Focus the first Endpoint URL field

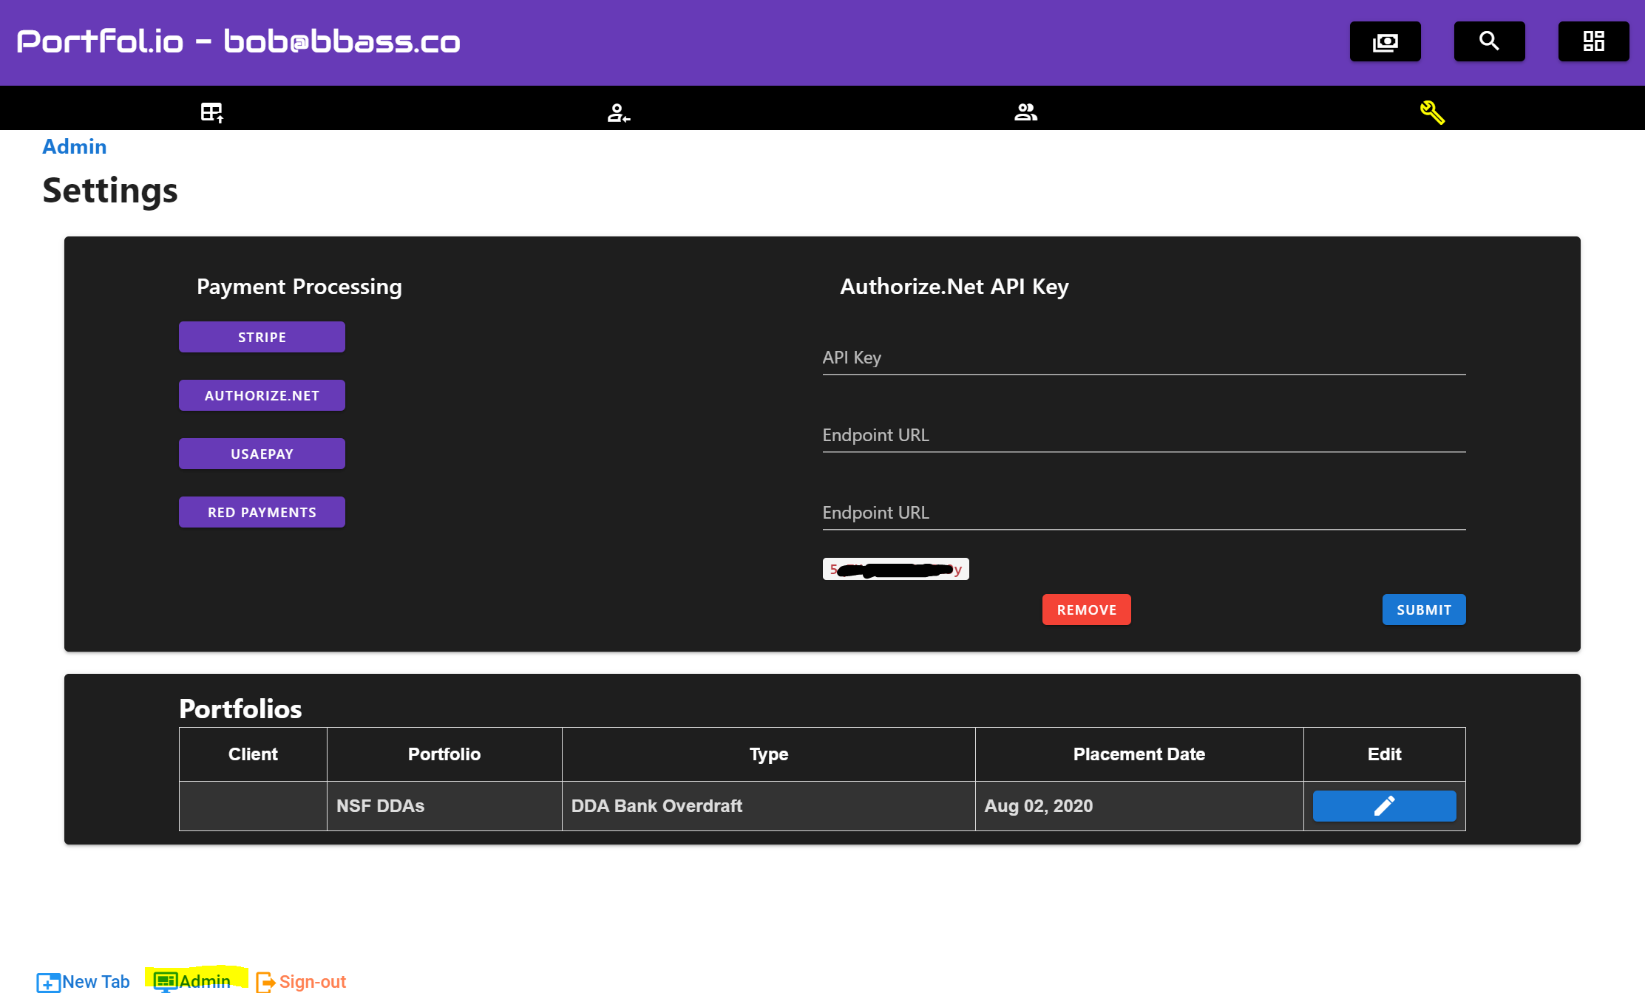click(x=1143, y=436)
